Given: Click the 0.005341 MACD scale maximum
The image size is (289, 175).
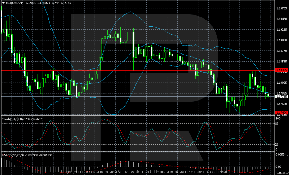Looking at the screenshot, I should (x=281, y=155).
